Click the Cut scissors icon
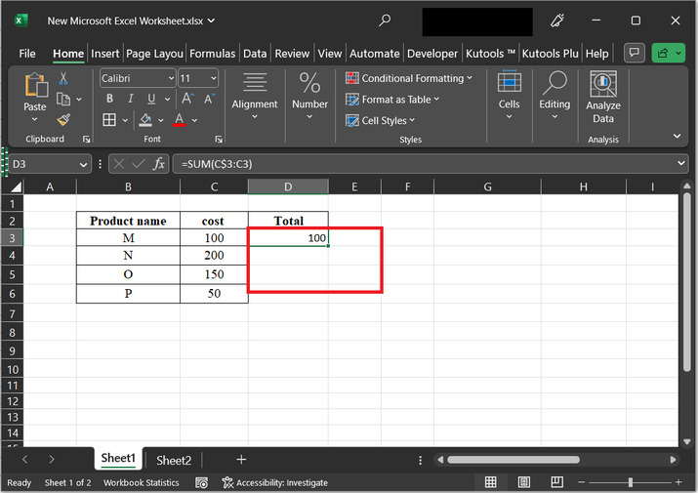 [x=63, y=78]
